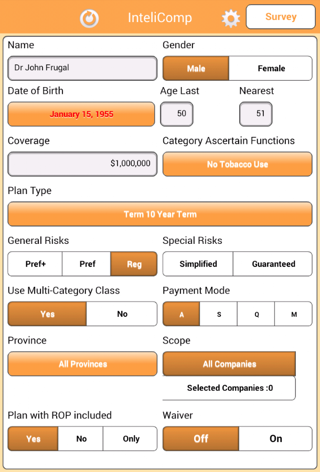Set Multi-Category Class to No

(x=122, y=314)
